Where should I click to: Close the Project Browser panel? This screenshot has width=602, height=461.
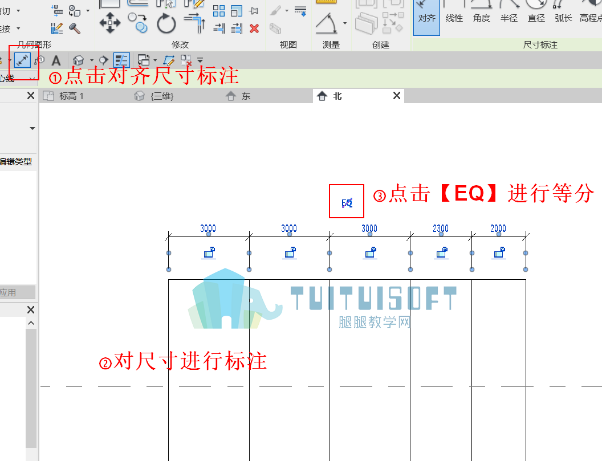(31, 310)
